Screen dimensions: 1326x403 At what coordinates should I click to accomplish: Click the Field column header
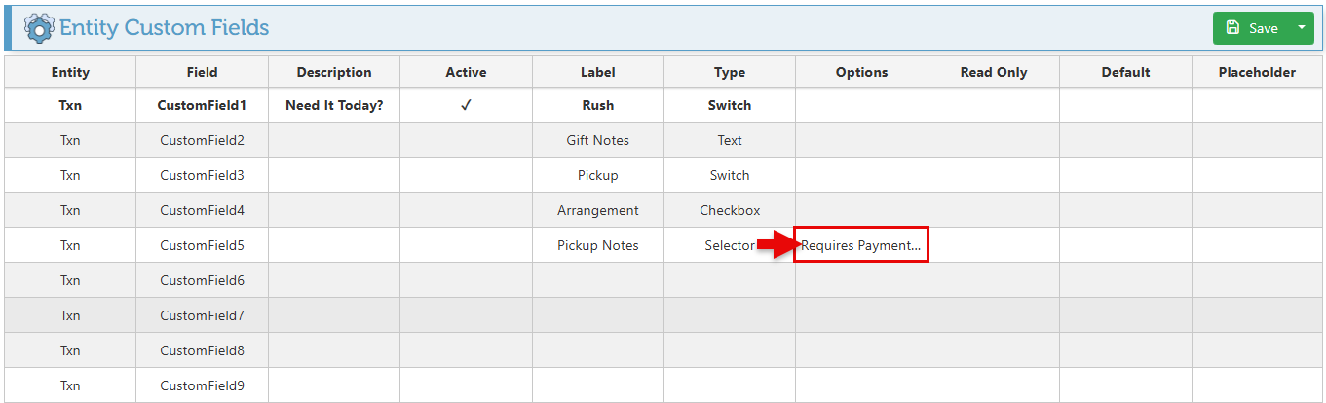click(202, 72)
